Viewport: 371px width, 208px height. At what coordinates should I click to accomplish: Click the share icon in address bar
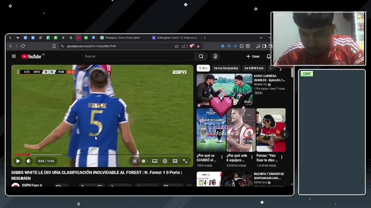pyautogui.click(x=183, y=46)
